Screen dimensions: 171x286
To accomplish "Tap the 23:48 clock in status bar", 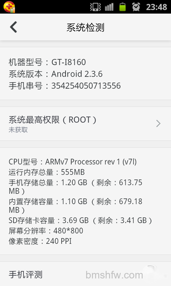I will pos(157,7).
